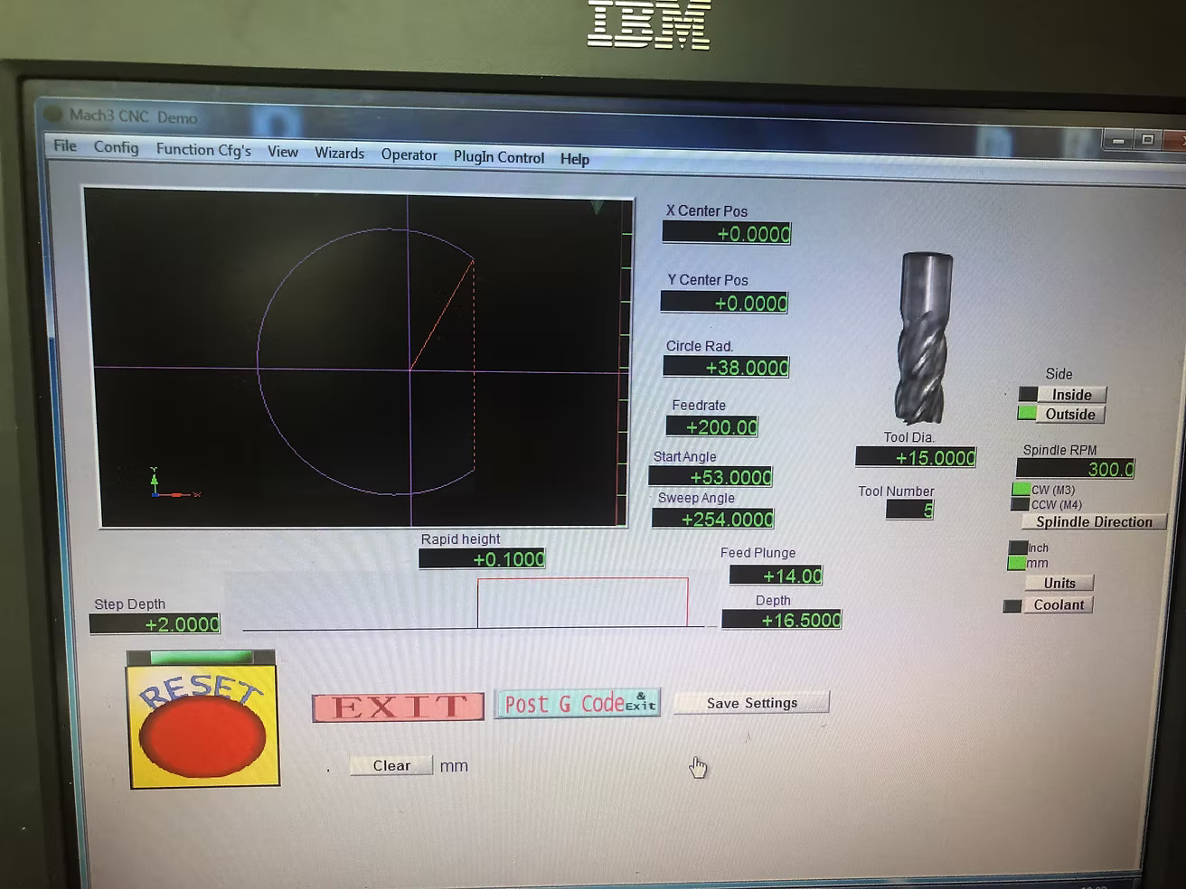Open the Wizards menu
Image resolution: width=1186 pixels, height=889 pixels.
tap(339, 153)
